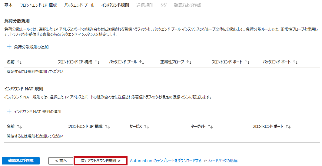Sort by バックエンド プール arrows
The image size is (322, 166).
click(142, 62)
